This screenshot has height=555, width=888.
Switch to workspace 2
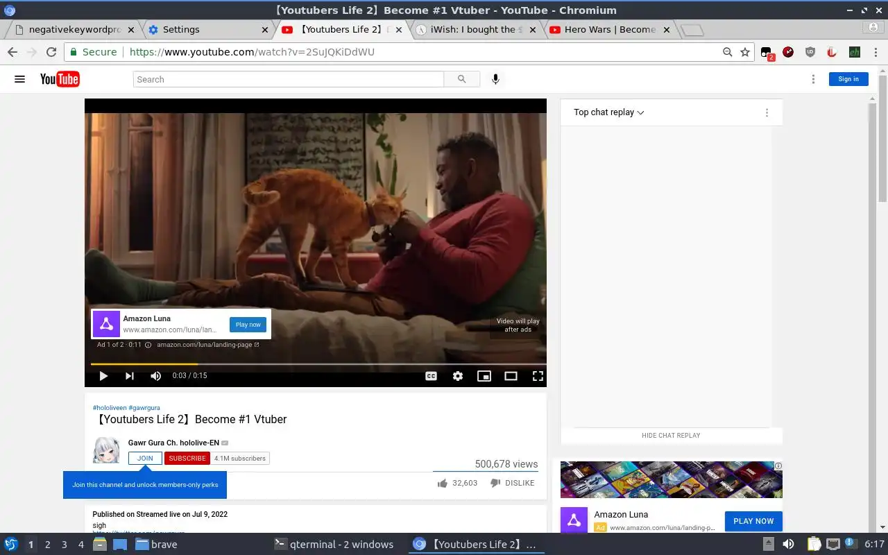tap(48, 545)
